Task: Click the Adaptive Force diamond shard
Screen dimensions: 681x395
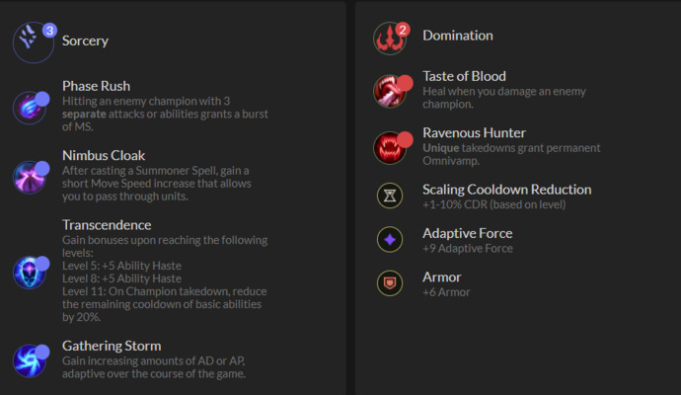Action: (390, 239)
